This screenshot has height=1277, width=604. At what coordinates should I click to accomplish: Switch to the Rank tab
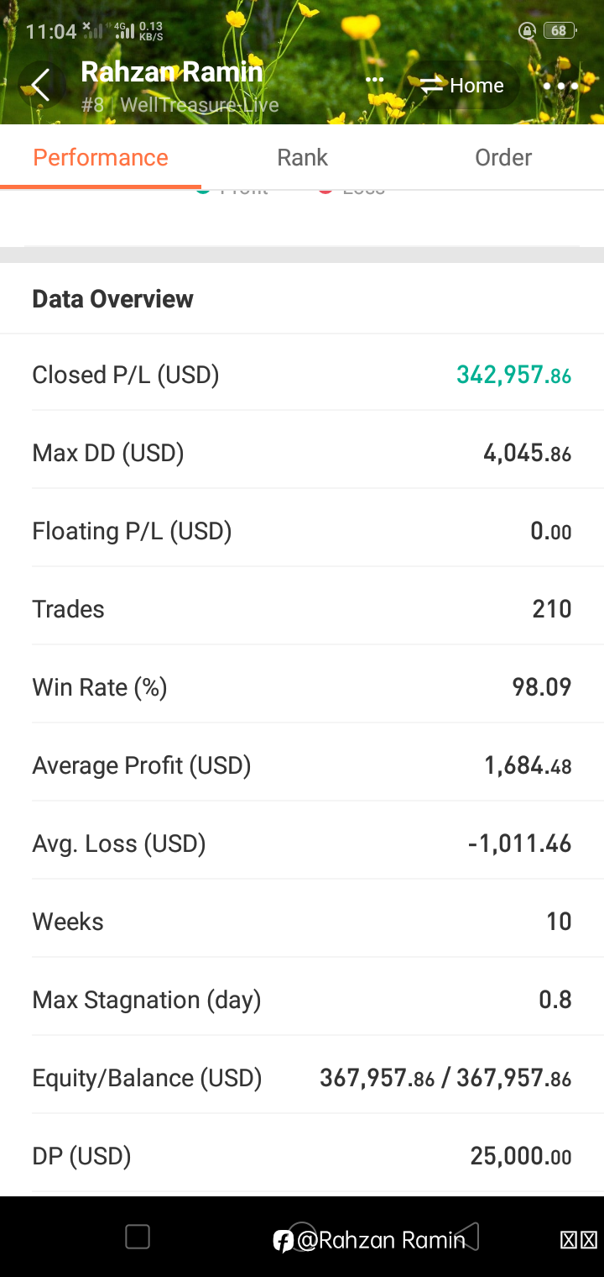[302, 157]
